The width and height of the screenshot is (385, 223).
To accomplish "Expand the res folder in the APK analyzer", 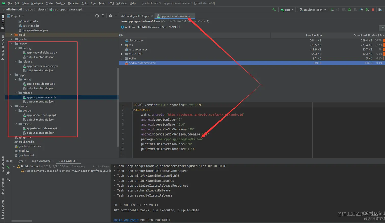I will 122,45.
